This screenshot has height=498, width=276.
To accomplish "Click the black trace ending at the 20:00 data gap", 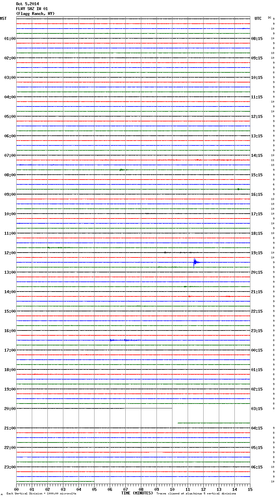I will coord(94,408).
